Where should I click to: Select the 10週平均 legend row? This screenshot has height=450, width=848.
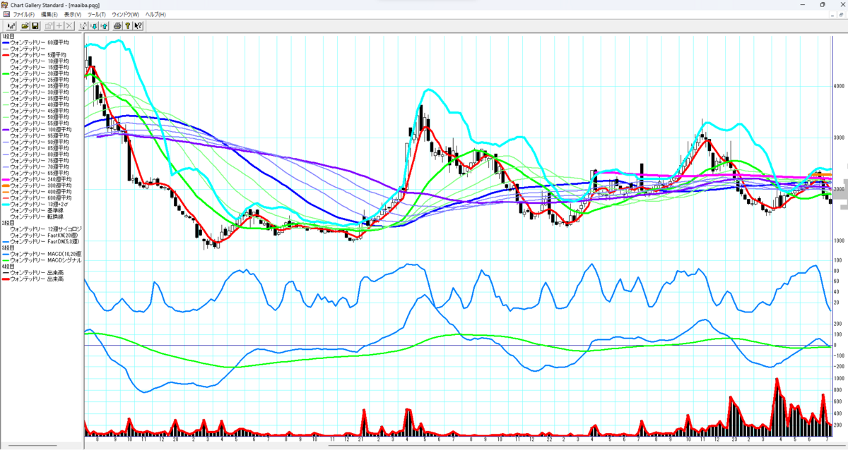click(x=39, y=61)
